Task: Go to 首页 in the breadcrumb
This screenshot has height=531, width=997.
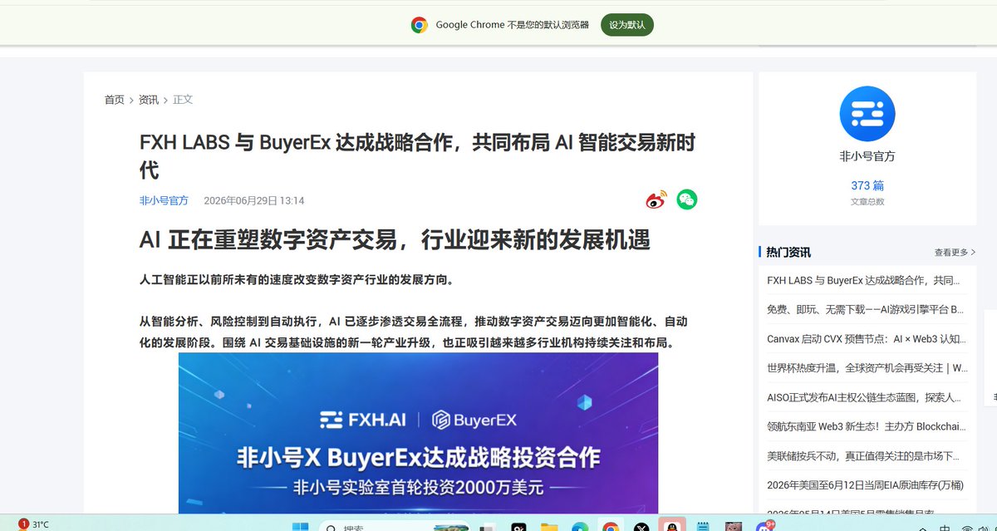Action: pos(115,100)
